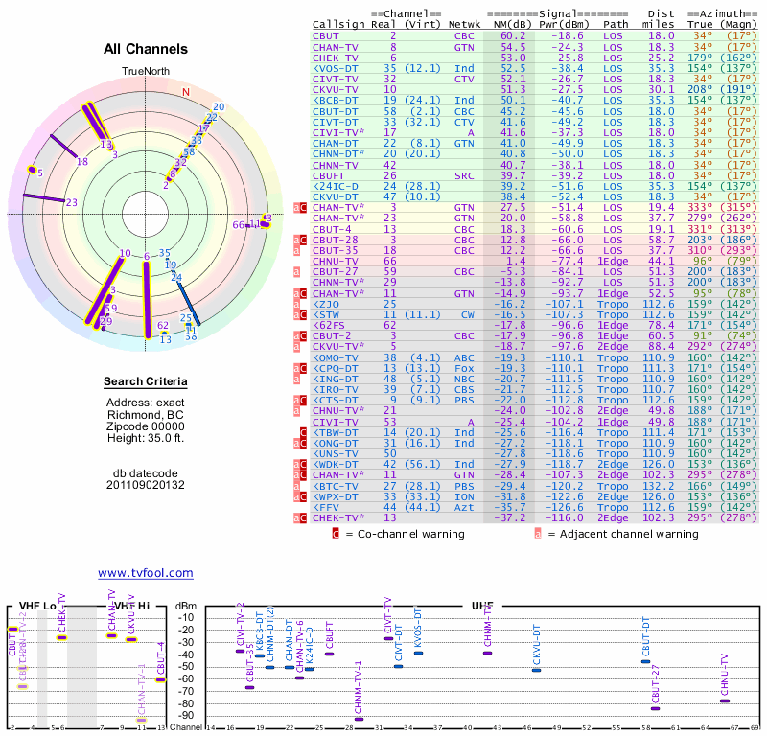Image resolution: width=767 pixels, height=736 pixels.
Task: Click the All Channels radar plot title
Action: [146, 49]
